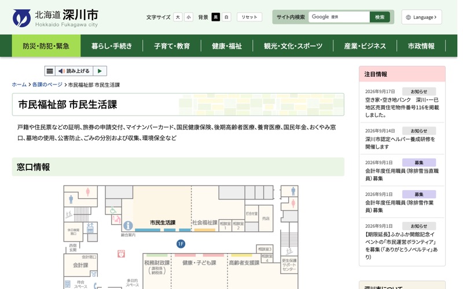Click the elevator icon on floor map
The height and width of the screenshot is (289, 463).
(x=90, y=228)
